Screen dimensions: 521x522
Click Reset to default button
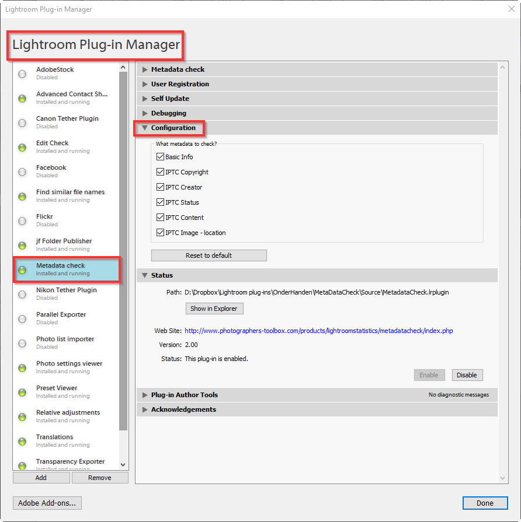[209, 255]
